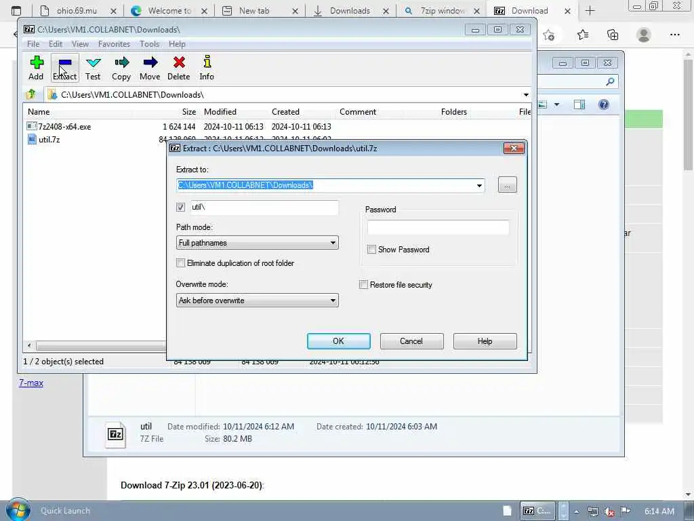The width and height of the screenshot is (694, 521).
Task: Confirm extraction with OK
Action: 339,341
